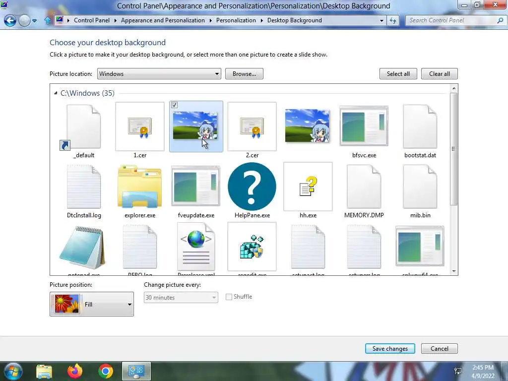Select the setuperr.log document icon
The width and height of the screenshot is (508, 381).
[364, 247]
